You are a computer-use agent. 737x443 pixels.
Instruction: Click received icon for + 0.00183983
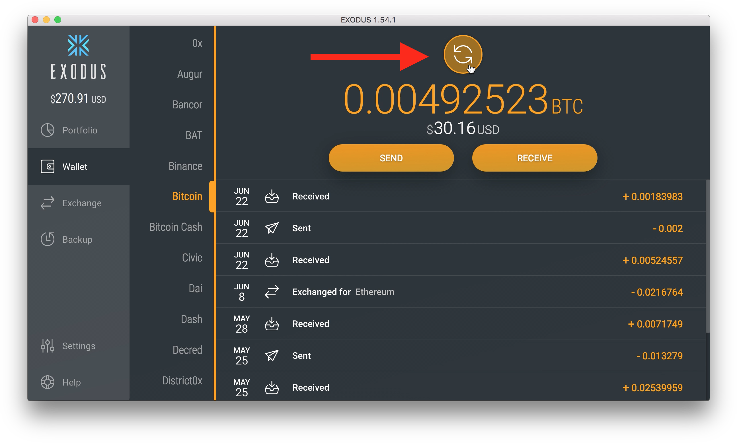point(272,196)
